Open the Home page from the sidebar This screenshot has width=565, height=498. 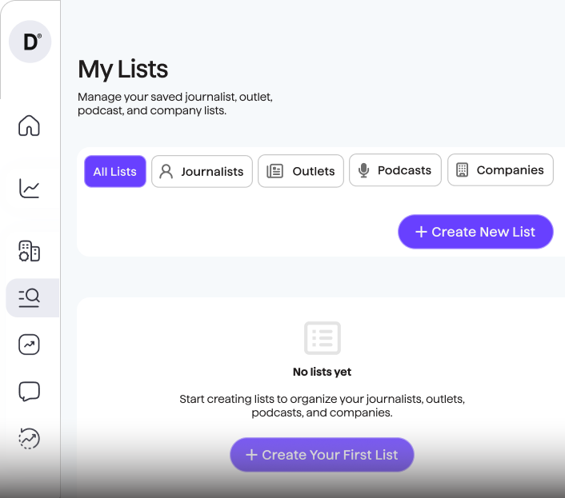[30, 126]
